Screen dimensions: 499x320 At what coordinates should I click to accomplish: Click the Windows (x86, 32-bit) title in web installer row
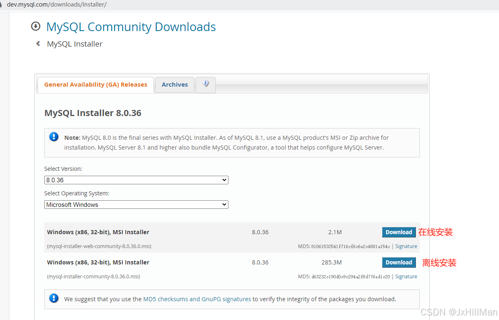point(98,232)
